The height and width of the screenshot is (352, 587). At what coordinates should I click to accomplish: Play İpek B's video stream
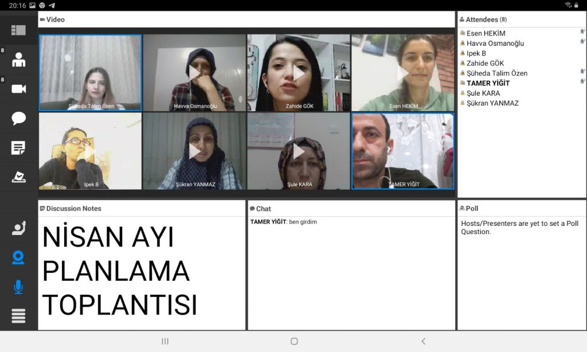pos(90,151)
